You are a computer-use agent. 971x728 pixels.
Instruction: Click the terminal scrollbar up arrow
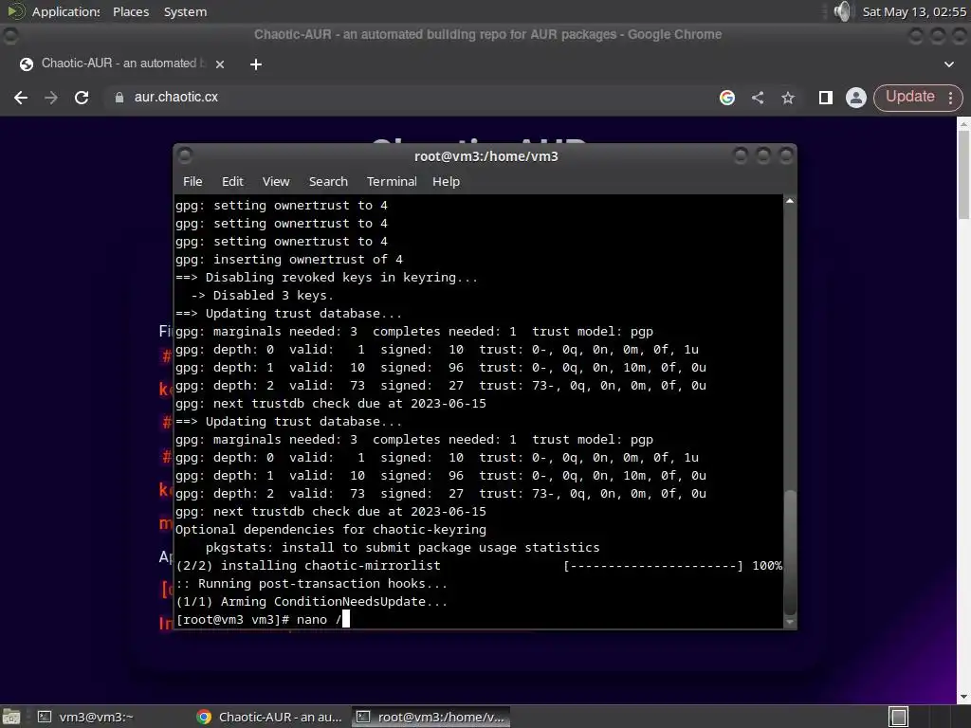point(790,201)
